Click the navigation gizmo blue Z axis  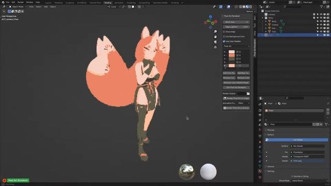point(210,17)
